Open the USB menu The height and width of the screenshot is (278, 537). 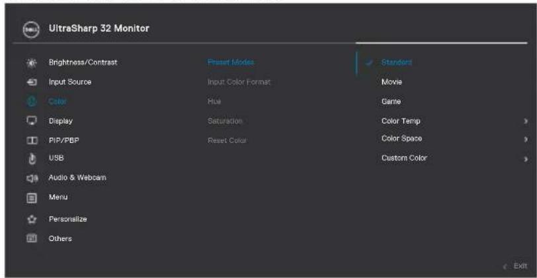coord(56,158)
